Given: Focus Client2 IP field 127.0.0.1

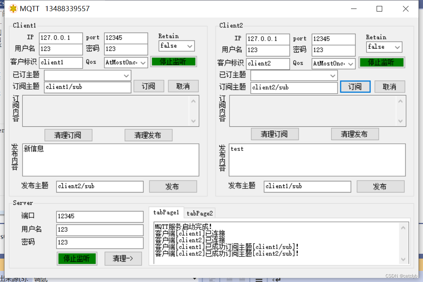Looking at the screenshot, I should (x=268, y=39).
